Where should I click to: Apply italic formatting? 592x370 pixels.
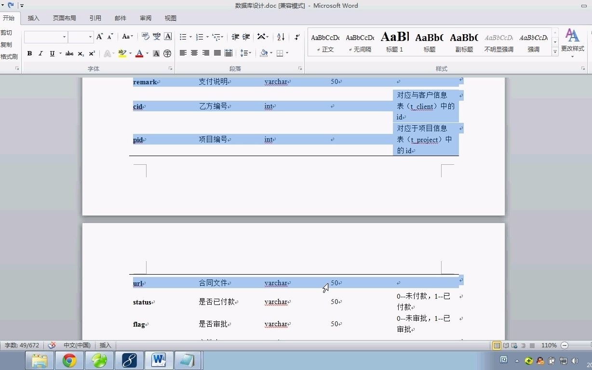click(x=40, y=53)
